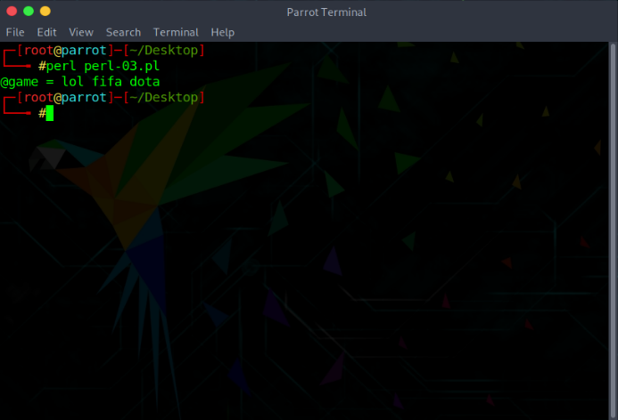Open the View menu
This screenshot has height=420, width=618.
pos(81,32)
